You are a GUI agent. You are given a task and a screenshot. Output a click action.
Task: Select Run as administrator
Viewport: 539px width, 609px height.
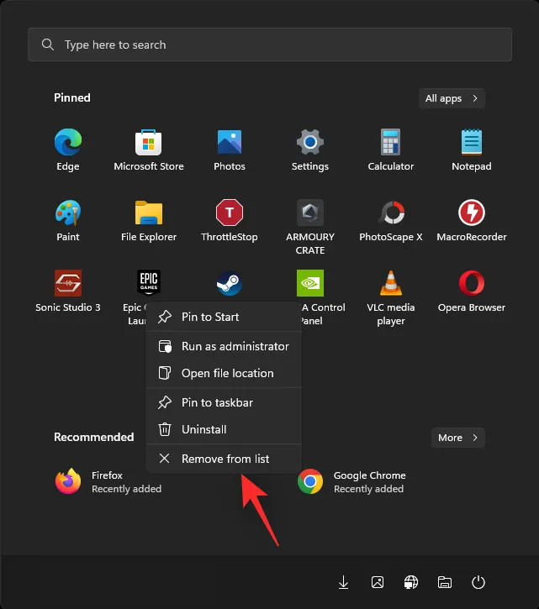(224, 346)
